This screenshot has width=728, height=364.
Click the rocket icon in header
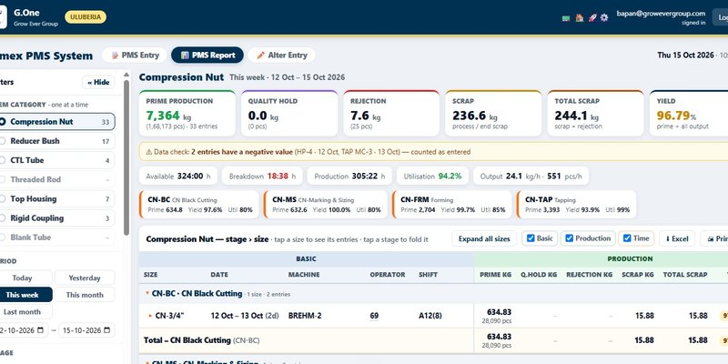click(x=592, y=17)
